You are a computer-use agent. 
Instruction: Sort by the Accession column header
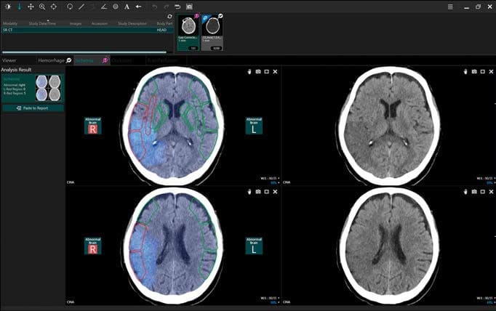[100, 23]
